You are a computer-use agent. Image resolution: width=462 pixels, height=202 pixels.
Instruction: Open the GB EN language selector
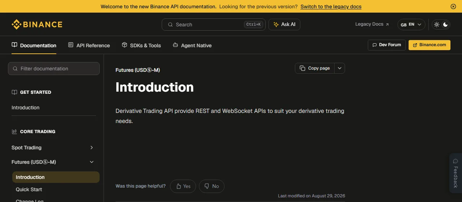[x=411, y=25]
